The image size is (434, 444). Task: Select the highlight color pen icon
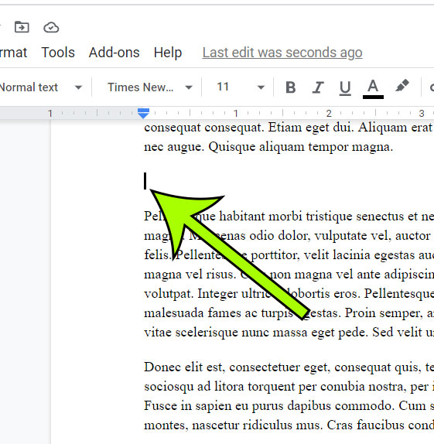(x=402, y=86)
